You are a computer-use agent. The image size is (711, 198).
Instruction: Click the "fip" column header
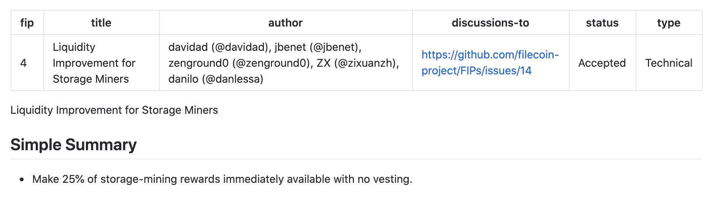pos(27,23)
